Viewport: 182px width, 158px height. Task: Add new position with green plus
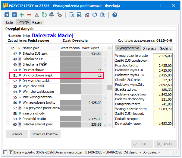(22, 15)
